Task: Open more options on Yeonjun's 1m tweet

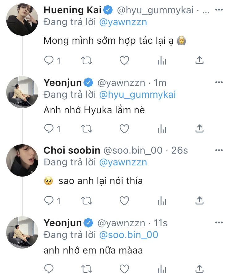Action: point(219,82)
